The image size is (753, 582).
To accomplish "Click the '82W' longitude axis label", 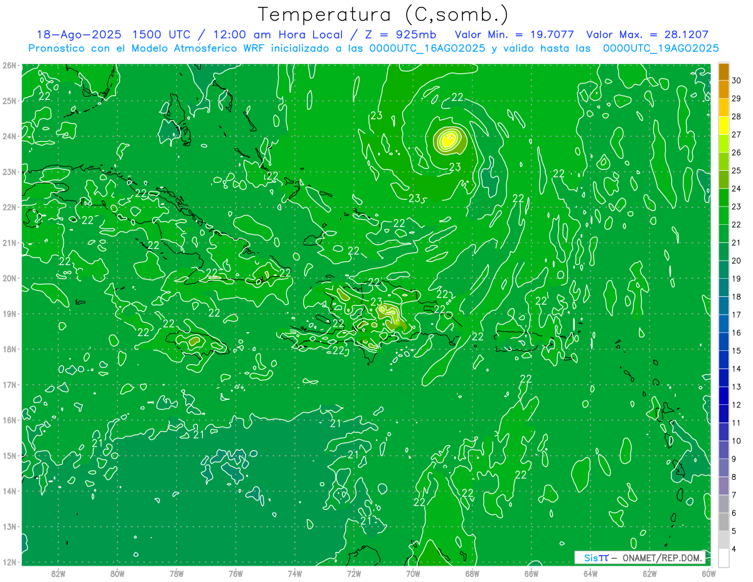I will 58,573.
